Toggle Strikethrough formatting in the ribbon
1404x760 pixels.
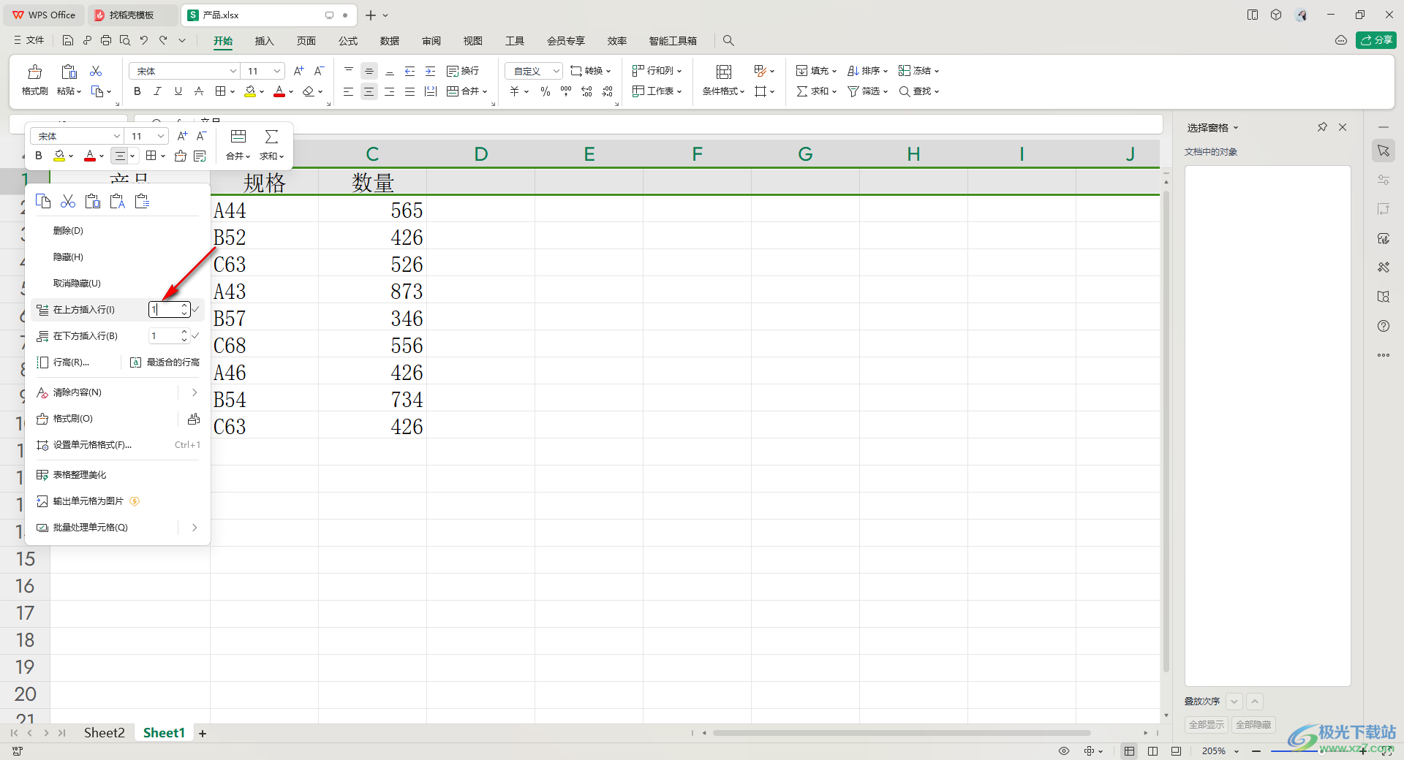tap(199, 91)
